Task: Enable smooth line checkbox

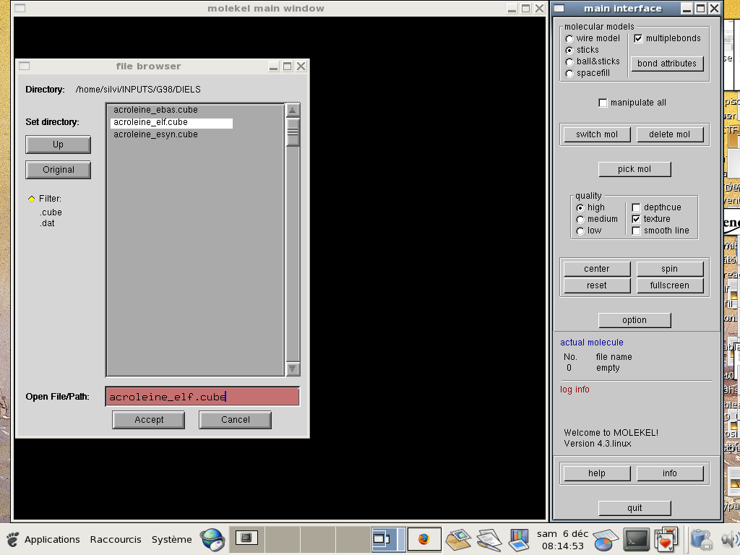Action: tap(636, 231)
